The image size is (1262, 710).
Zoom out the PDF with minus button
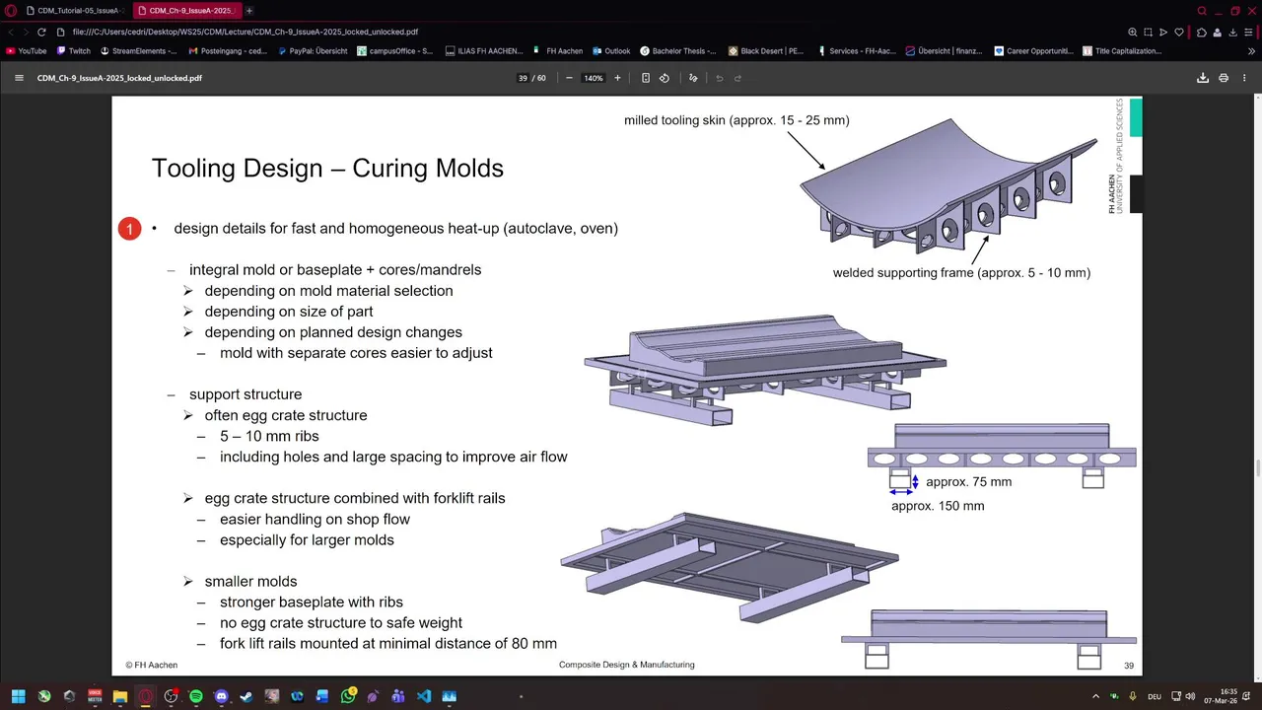(569, 78)
